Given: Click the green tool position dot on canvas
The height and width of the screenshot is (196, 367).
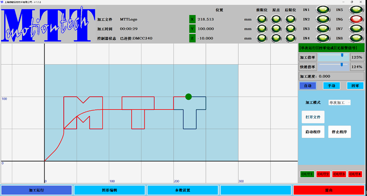Looking at the screenshot, I should 188,97.
